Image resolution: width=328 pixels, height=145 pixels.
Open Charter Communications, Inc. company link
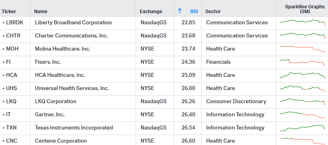[x=71, y=35]
